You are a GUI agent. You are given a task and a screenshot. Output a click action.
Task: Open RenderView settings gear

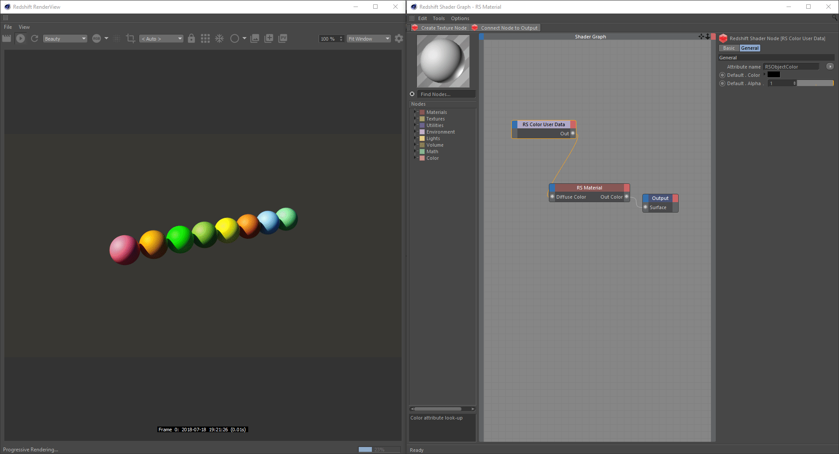pyautogui.click(x=399, y=38)
